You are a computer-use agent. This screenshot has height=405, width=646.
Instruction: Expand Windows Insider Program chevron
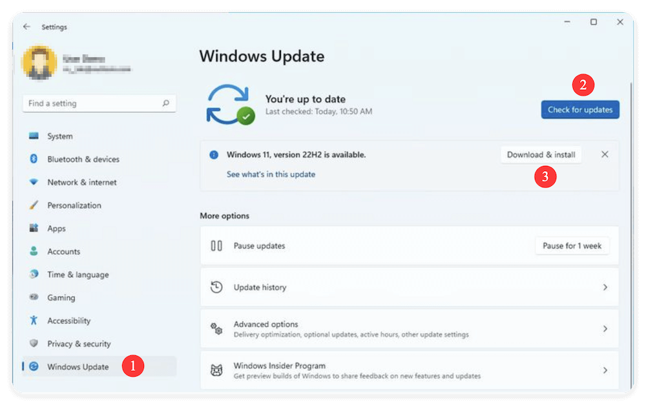click(605, 370)
